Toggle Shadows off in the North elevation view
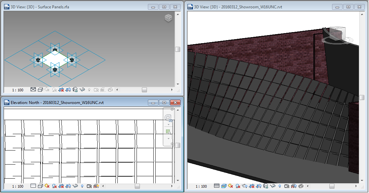Image resolution: width=369 pixels, height=193 pixels. point(55,186)
